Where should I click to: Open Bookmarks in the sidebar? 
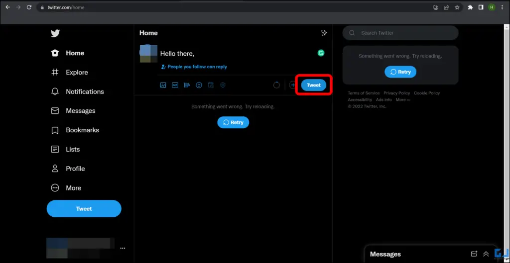tap(75, 130)
